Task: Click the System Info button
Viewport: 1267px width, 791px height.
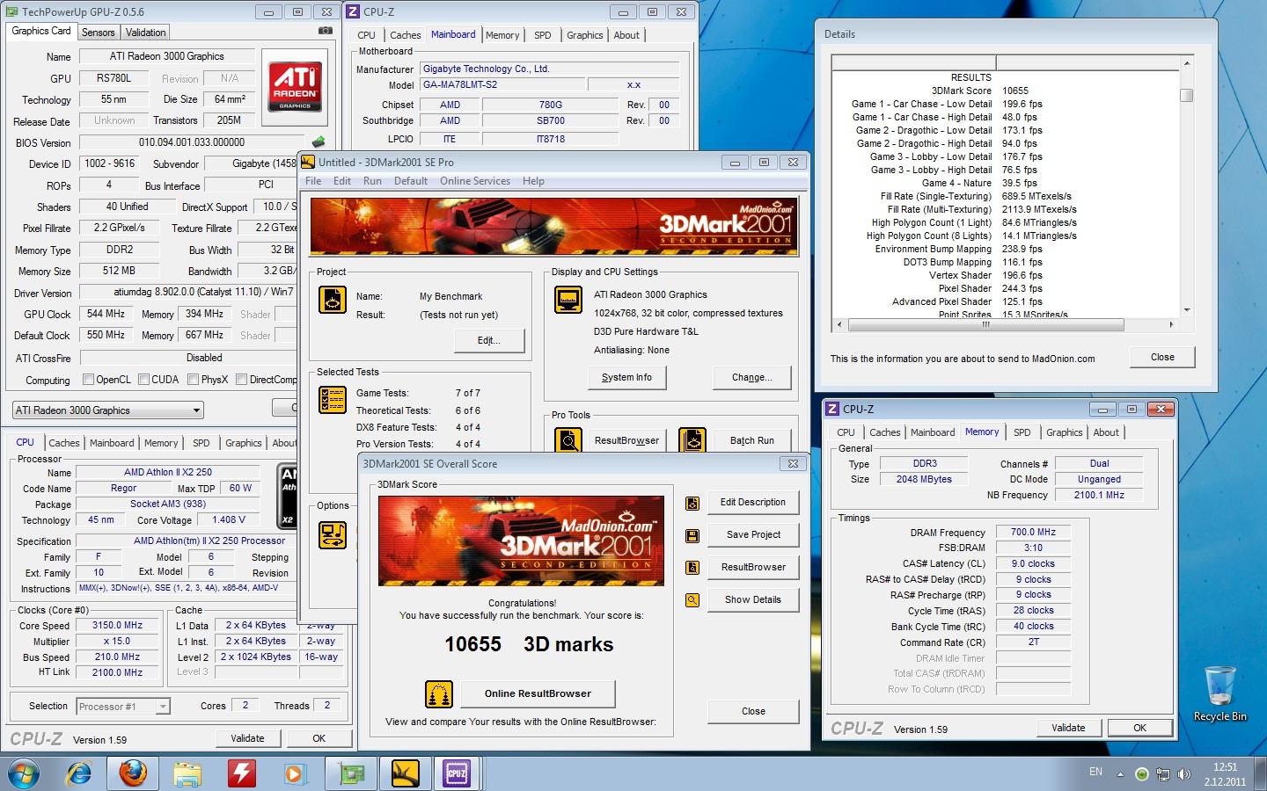Action: tap(626, 377)
